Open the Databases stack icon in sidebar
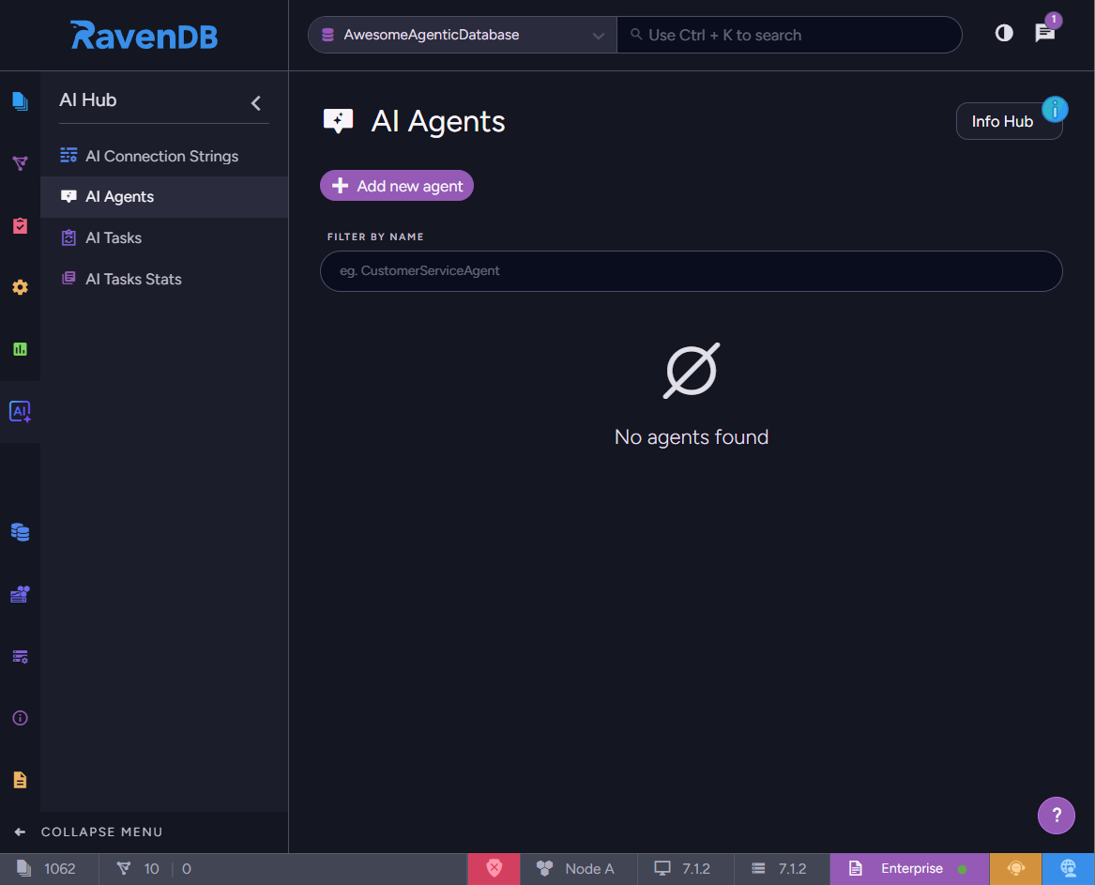 tap(20, 532)
